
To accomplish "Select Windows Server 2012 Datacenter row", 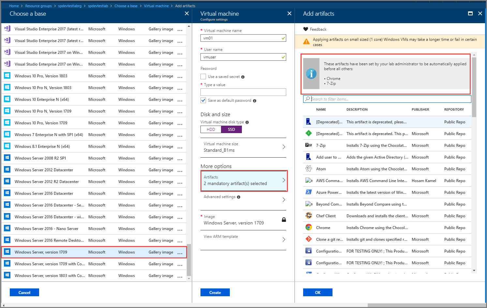I will click(x=94, y=170).
